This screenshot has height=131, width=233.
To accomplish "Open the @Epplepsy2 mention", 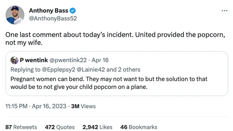I will 59,70.
